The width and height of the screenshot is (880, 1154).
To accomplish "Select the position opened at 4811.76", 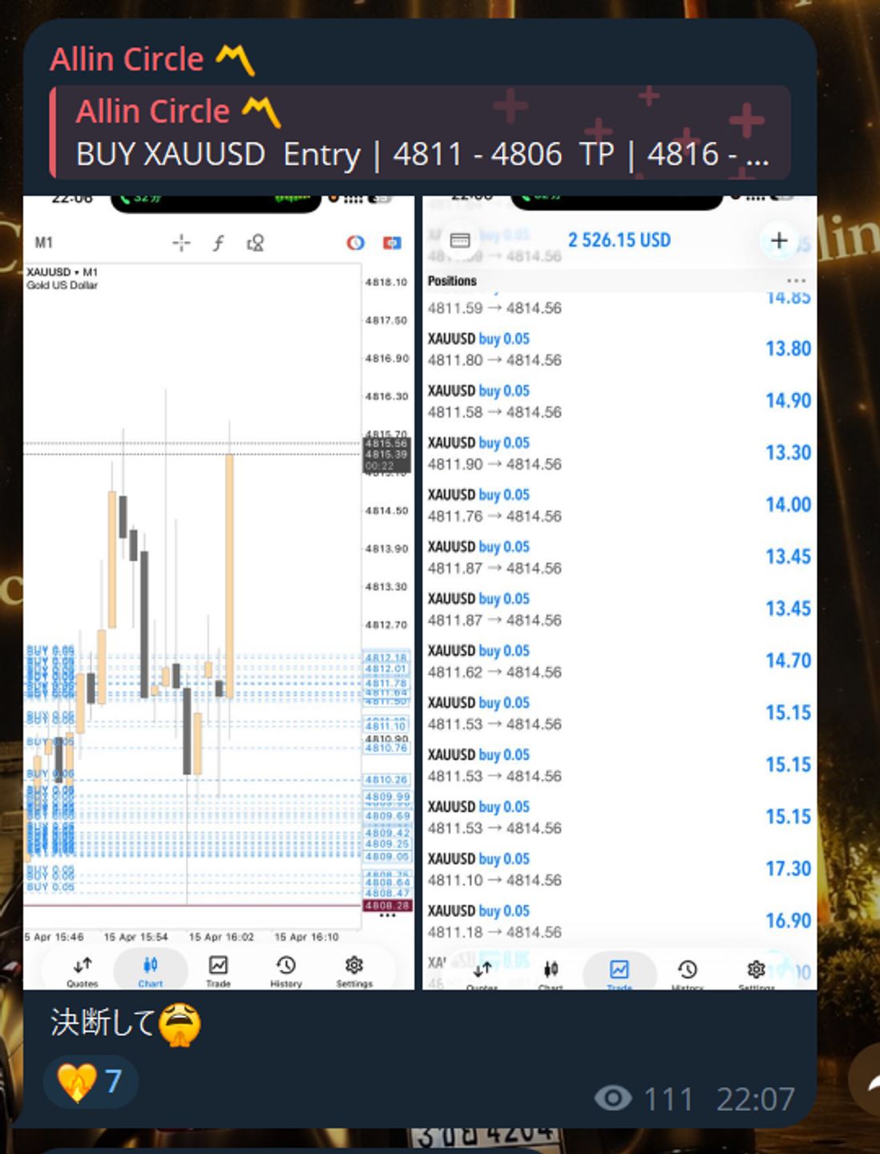I will (620, 506).
